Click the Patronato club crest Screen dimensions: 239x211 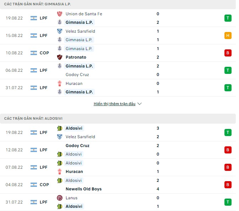60,57
